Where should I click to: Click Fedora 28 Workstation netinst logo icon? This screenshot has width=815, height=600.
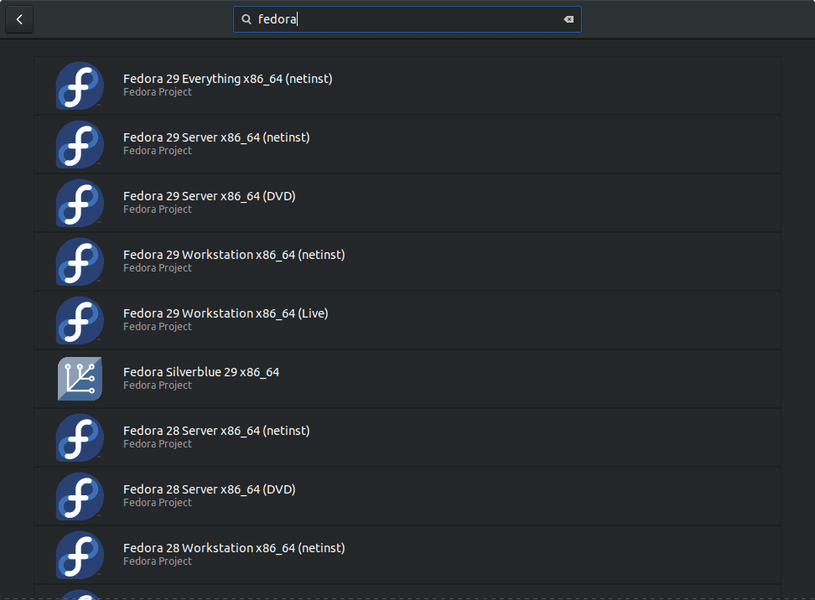[80, 555]
